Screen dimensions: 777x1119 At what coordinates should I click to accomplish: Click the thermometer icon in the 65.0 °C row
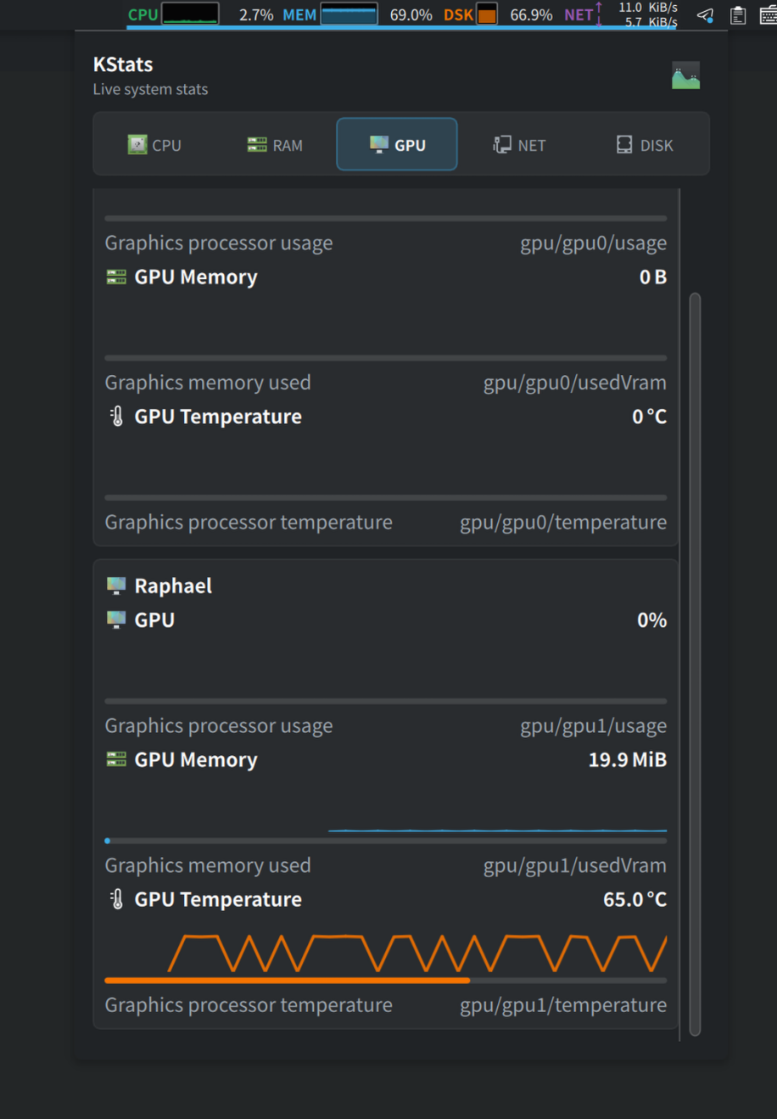(x=117, y=899)
